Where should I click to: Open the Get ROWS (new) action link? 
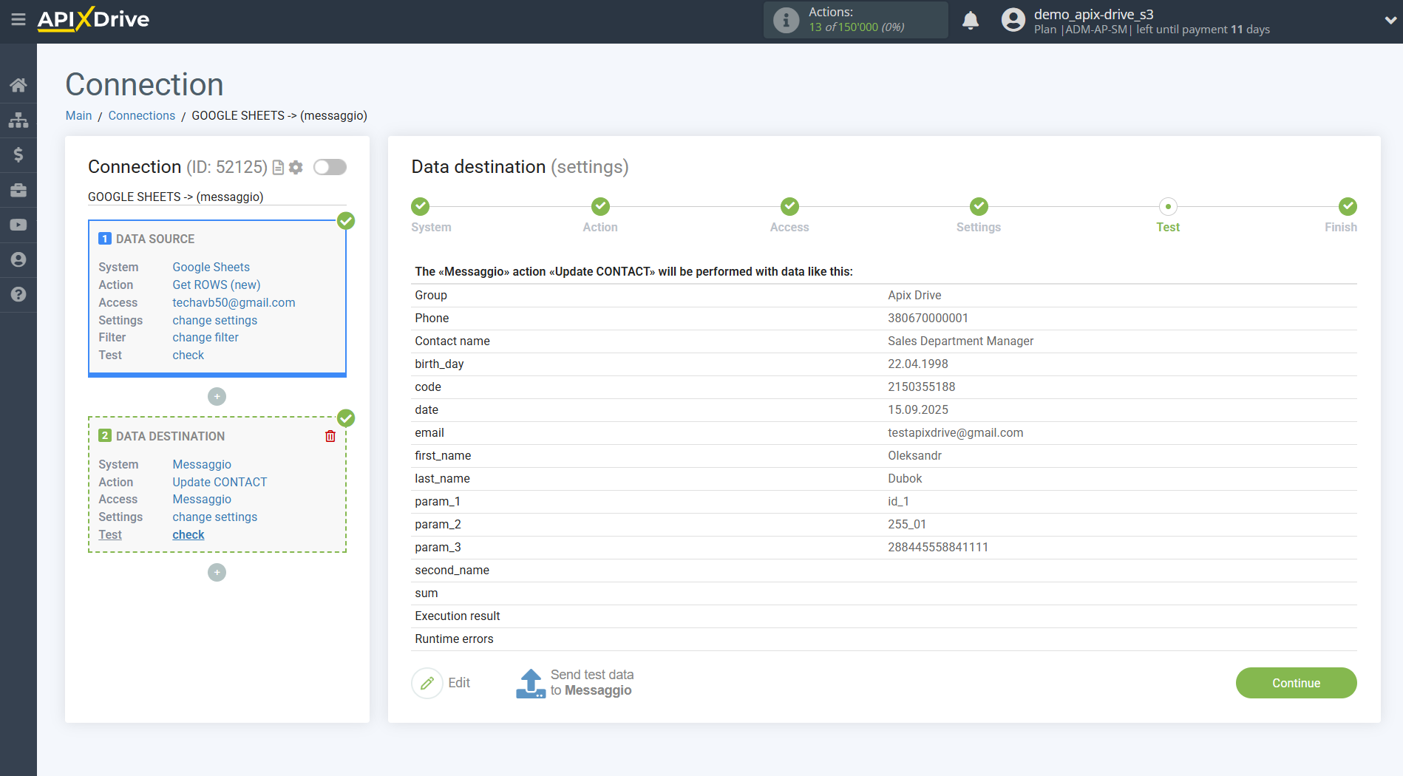pyautogui.click(x=216, y=285)
